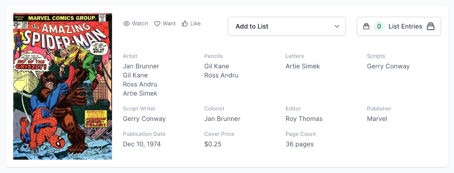Click the eye icon next to Watch

pos(127,24)
